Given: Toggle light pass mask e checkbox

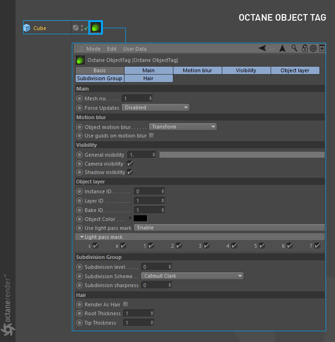Looking at the screenshot, I should tap(123, 246).
